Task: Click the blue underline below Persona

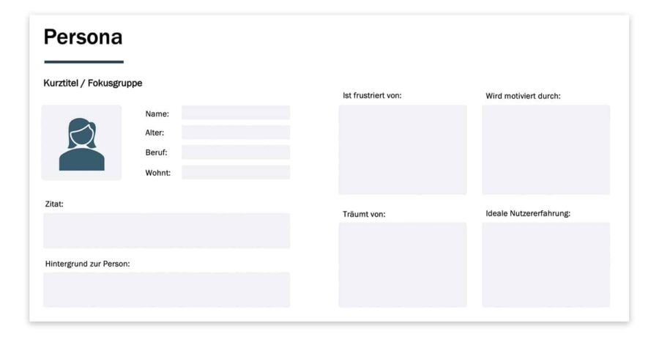Action: [x=83, y=62]
